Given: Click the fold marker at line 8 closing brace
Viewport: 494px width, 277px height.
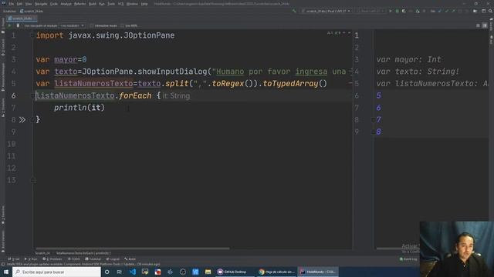Looking at the screenshot, I should coord(33,120).
